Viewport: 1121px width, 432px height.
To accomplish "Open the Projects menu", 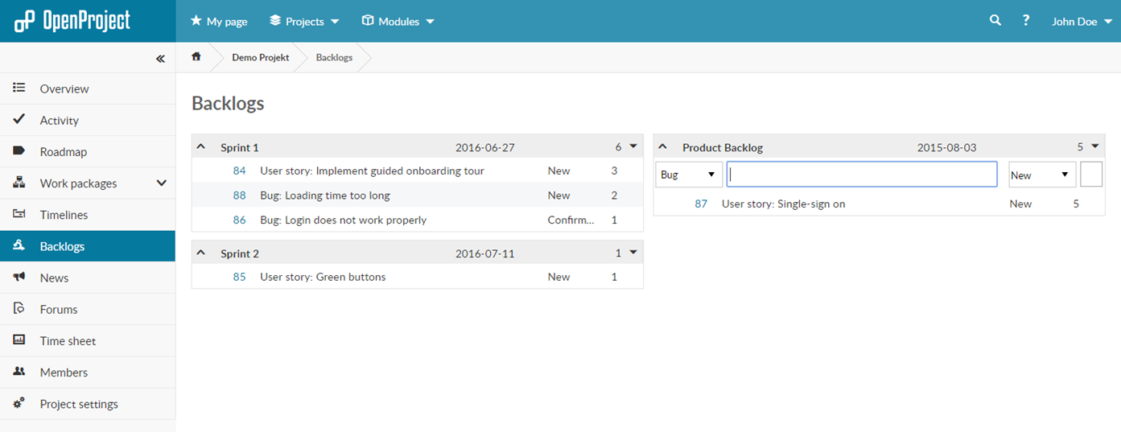I will pos(304,22).
